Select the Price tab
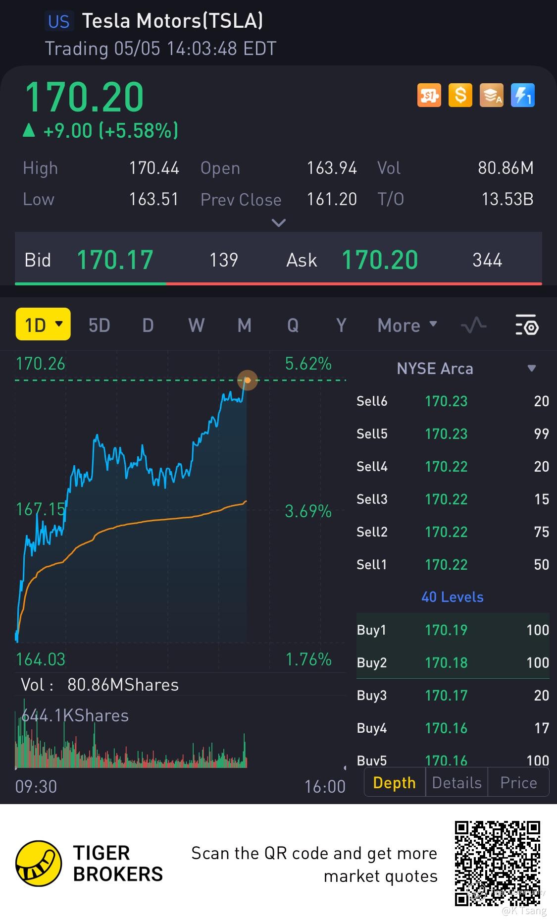 (518, 783)
